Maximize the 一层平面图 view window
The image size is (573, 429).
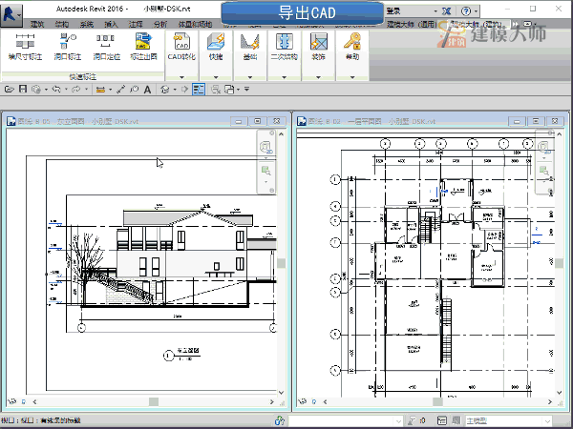pyautogui.click(x=536, y=121)
